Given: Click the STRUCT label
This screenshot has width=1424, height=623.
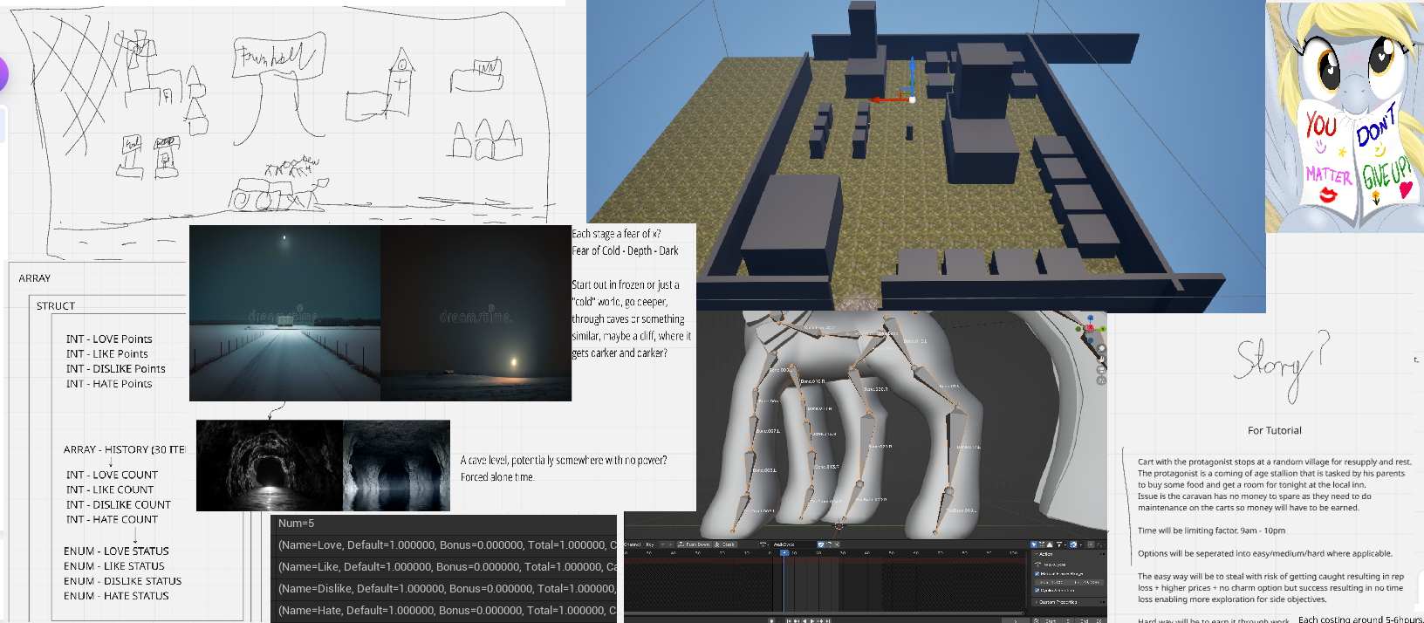Looking at the screenshot, I should pos(56,306).
